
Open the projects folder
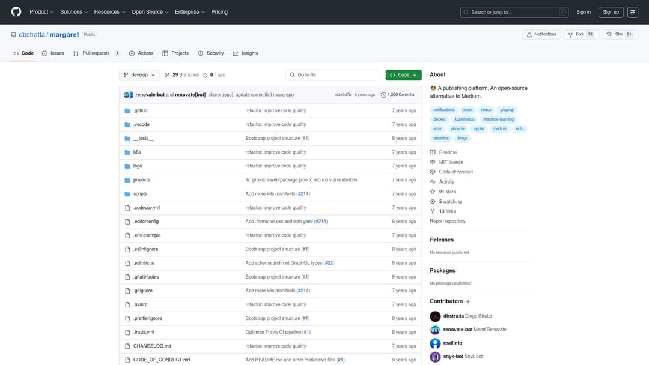[142, 180]
